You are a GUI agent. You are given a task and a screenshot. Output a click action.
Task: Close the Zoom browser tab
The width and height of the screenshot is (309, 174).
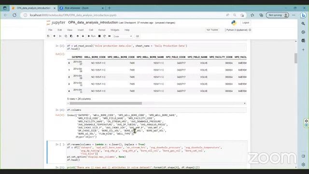tap(102, 8)
